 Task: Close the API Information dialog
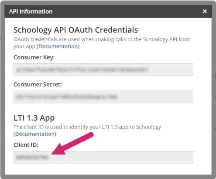(205, 11)
